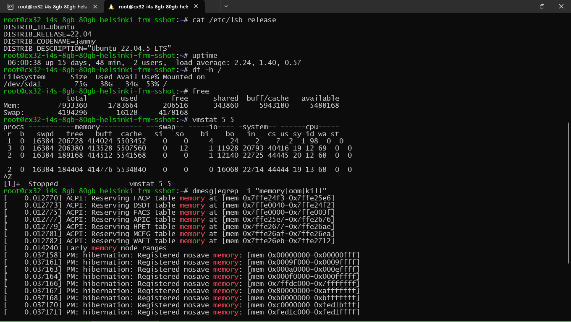The height and width of the screenshot is (322, 571).
Task: Click the vmstat cache value '5503452'
Action: (131, 141)
